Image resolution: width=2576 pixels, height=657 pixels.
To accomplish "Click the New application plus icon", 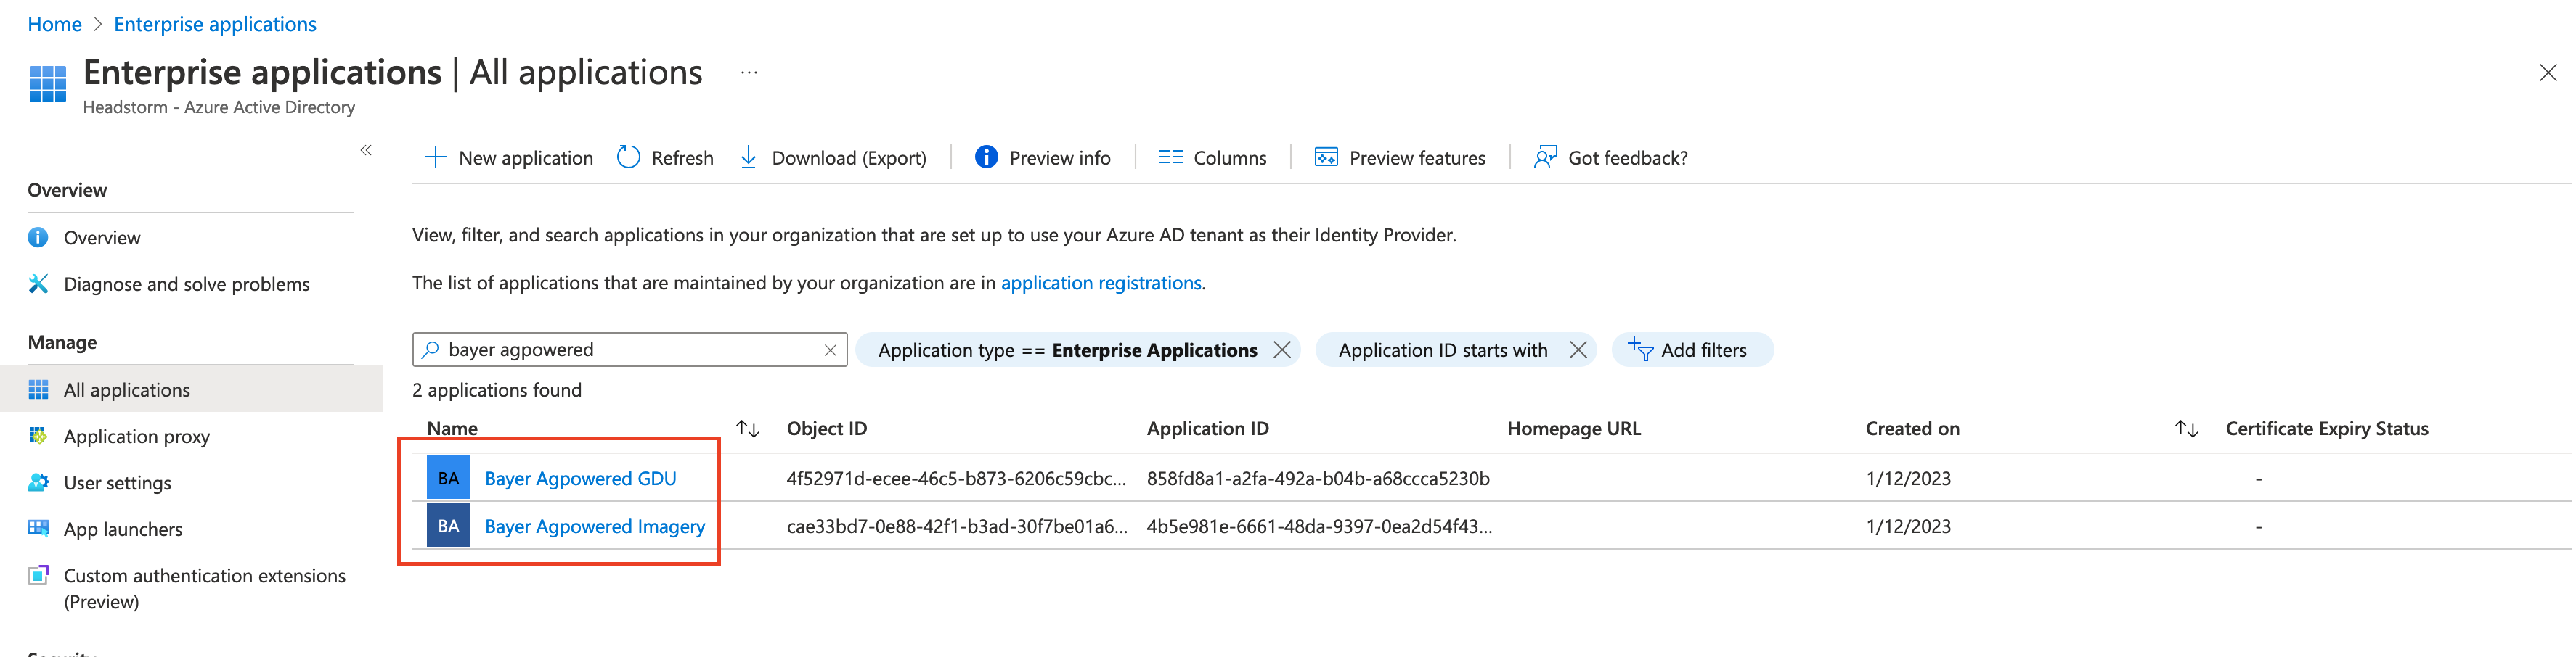I will [x=435, y=157].
